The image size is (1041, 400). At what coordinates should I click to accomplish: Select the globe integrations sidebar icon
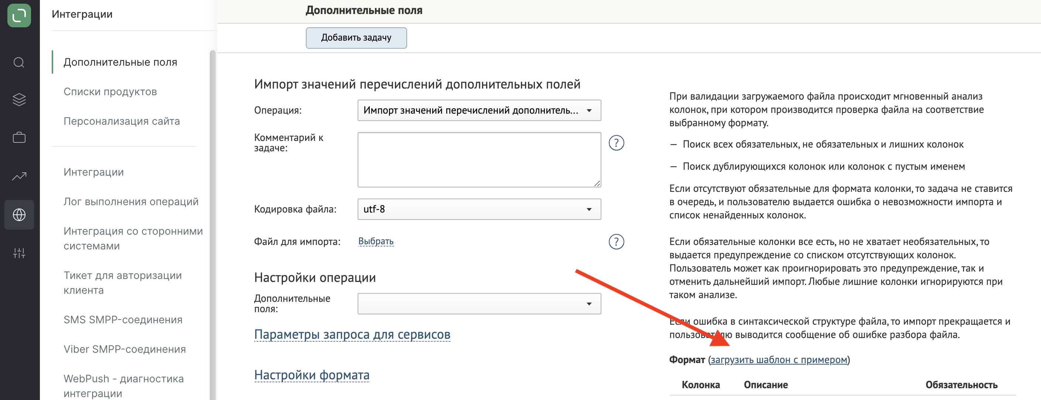[19, 215]
